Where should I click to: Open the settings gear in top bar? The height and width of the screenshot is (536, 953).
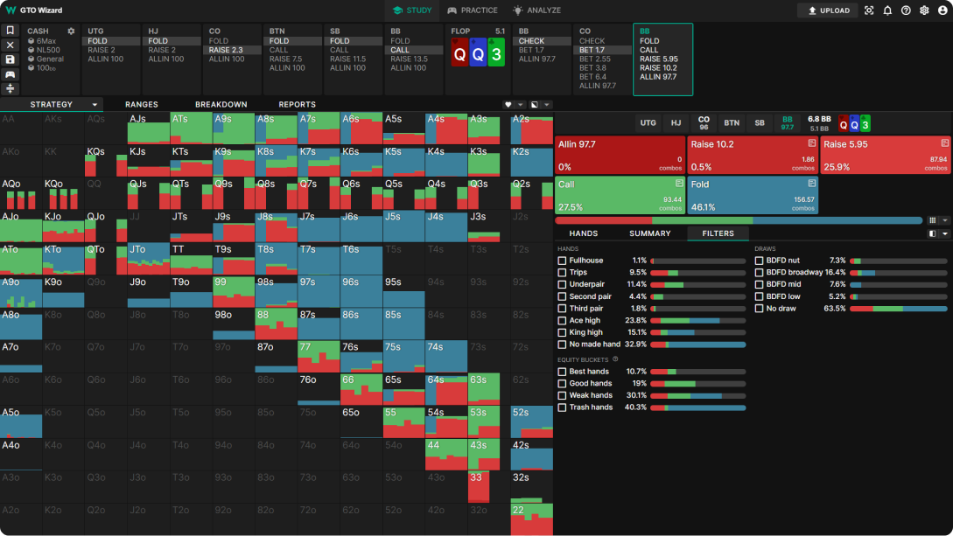[924, 10]
